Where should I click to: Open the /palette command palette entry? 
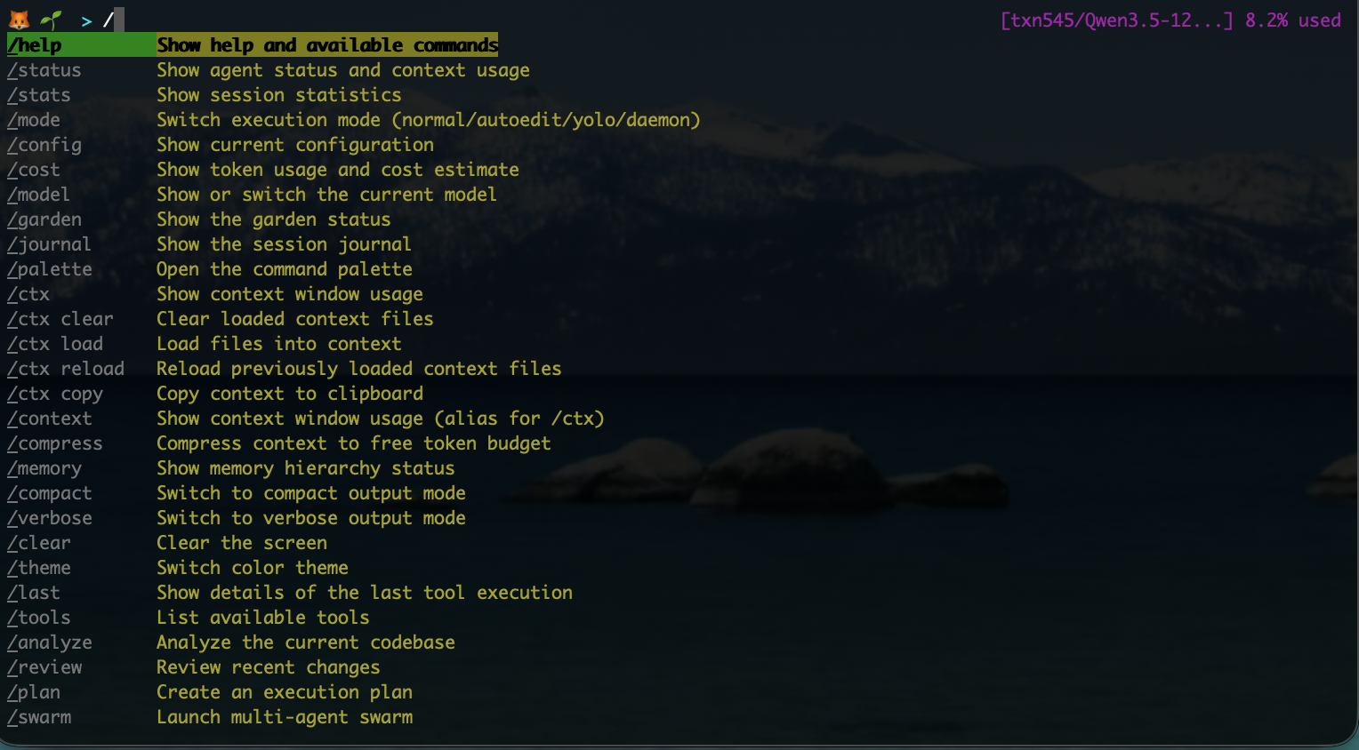(49, 269)
